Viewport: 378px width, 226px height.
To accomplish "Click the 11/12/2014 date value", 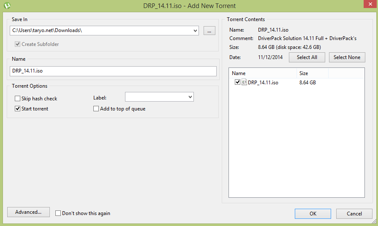I will [x=270, y=57].
